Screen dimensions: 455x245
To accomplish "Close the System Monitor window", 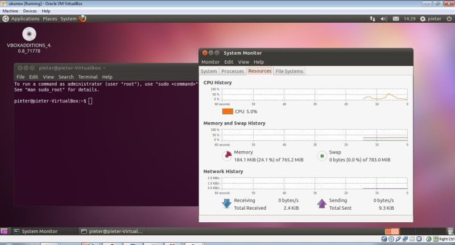I will point(205,53).
